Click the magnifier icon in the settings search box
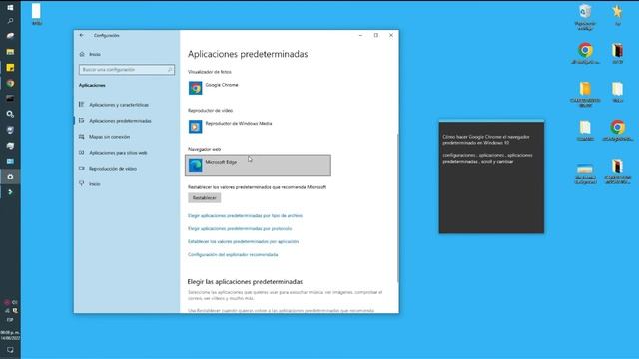This screenshot has width=639, height=359. (x=170, y=70)
